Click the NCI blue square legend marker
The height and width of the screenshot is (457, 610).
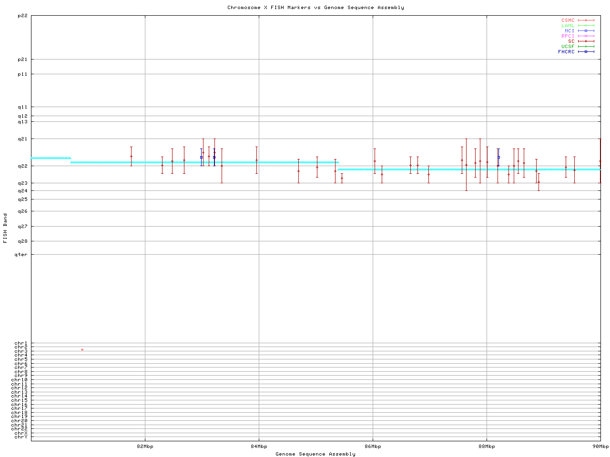pyautogui.click(x=586, y=31)
